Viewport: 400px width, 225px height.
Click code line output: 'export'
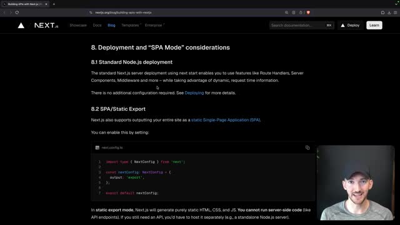(x=127, y=177)
